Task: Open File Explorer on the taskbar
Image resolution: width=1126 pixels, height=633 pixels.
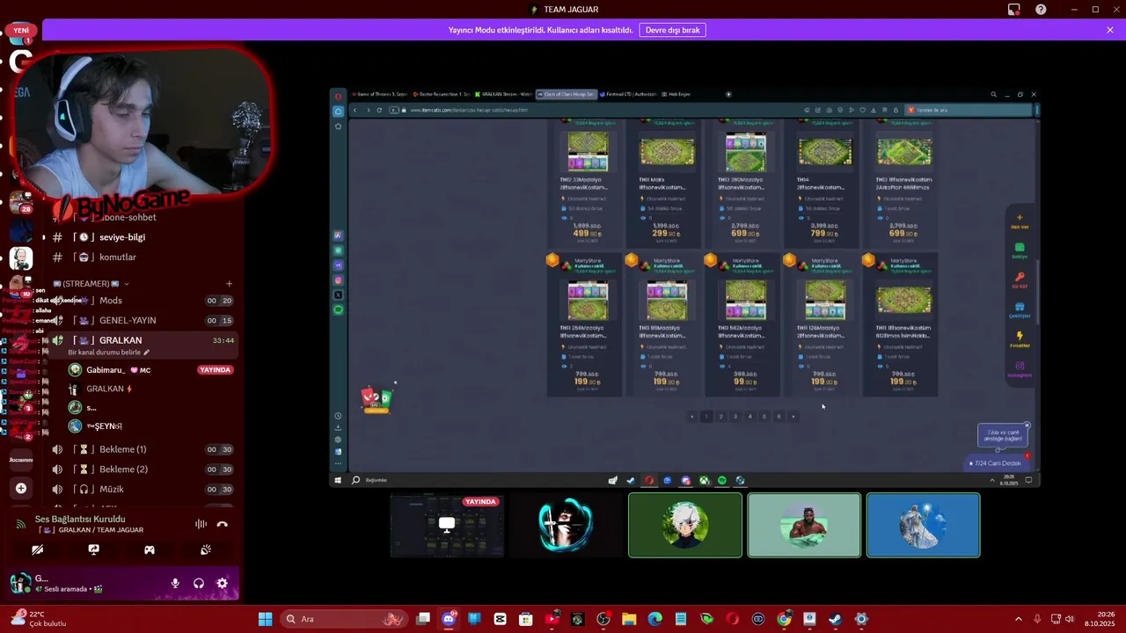Action: point(629,619)
